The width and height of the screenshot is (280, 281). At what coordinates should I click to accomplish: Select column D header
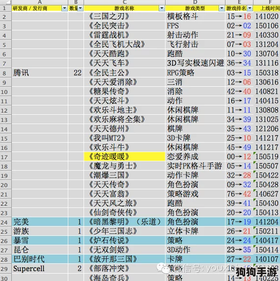click(196, 2)
